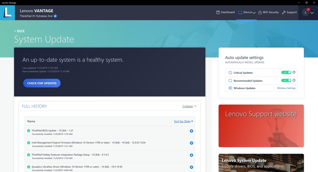Viewport: 318px width, 172px height.
Task: Open Windows Settings link
Action: click(x=286, y=88)
